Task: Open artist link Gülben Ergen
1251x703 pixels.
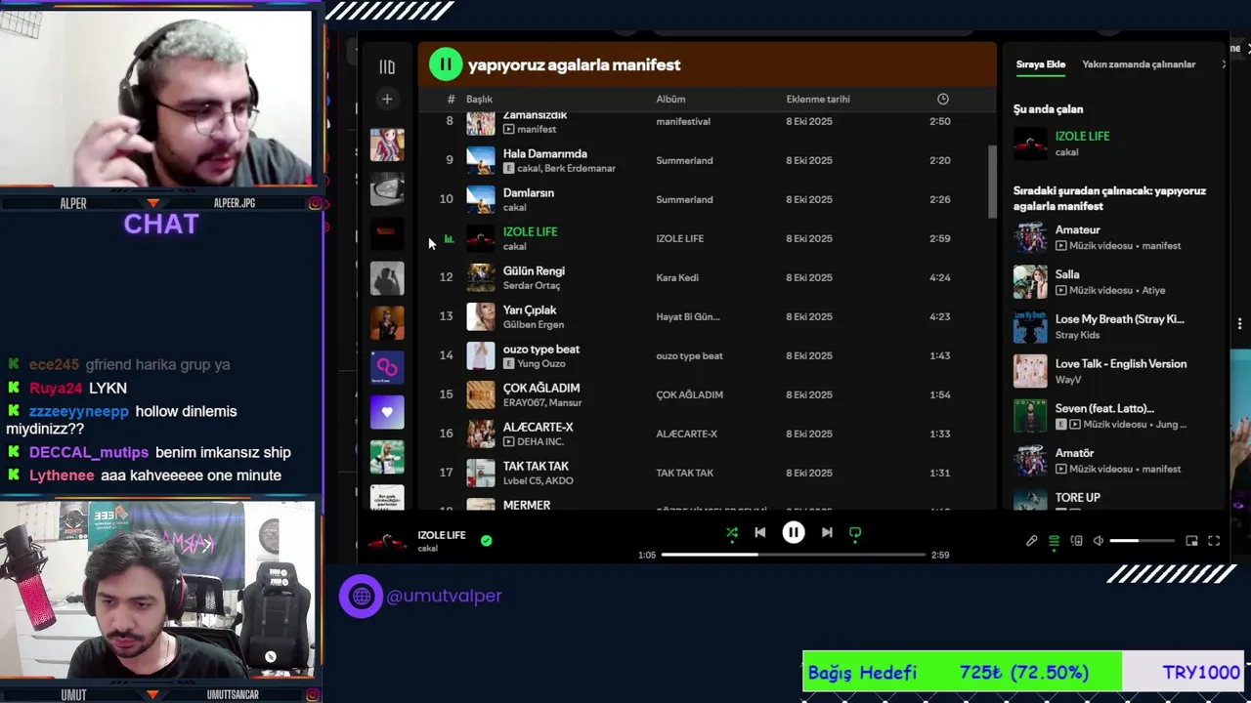Action: click(534, 324)
